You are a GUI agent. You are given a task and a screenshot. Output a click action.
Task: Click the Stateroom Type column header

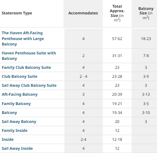pos(17,13)
